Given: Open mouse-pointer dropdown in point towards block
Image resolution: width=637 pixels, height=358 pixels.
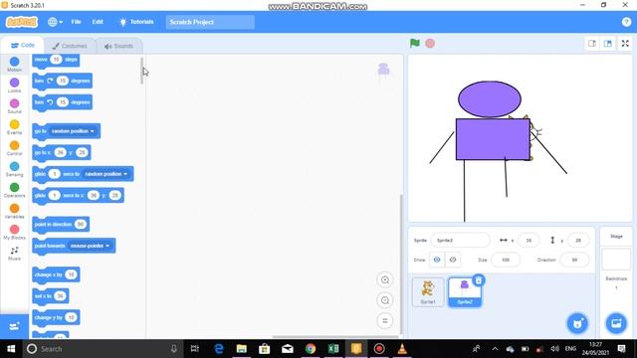Looking at the screenshot, I should tap(90, 246).
